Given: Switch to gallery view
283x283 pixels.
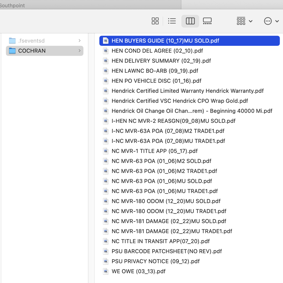Looking at the screenshot, I should pos(207,21).
